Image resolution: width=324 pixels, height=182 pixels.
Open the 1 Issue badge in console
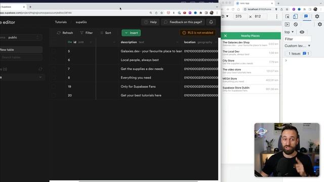pyautogui.click(x=299, y=54)
